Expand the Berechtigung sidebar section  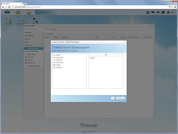pyautogui.click(x=34, y=36)
